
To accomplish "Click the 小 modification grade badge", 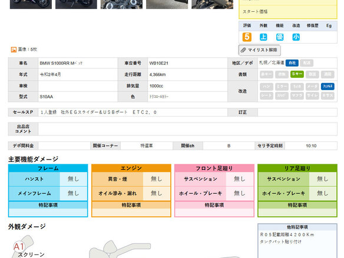I will pyautogui.click(x=296, y=37).
